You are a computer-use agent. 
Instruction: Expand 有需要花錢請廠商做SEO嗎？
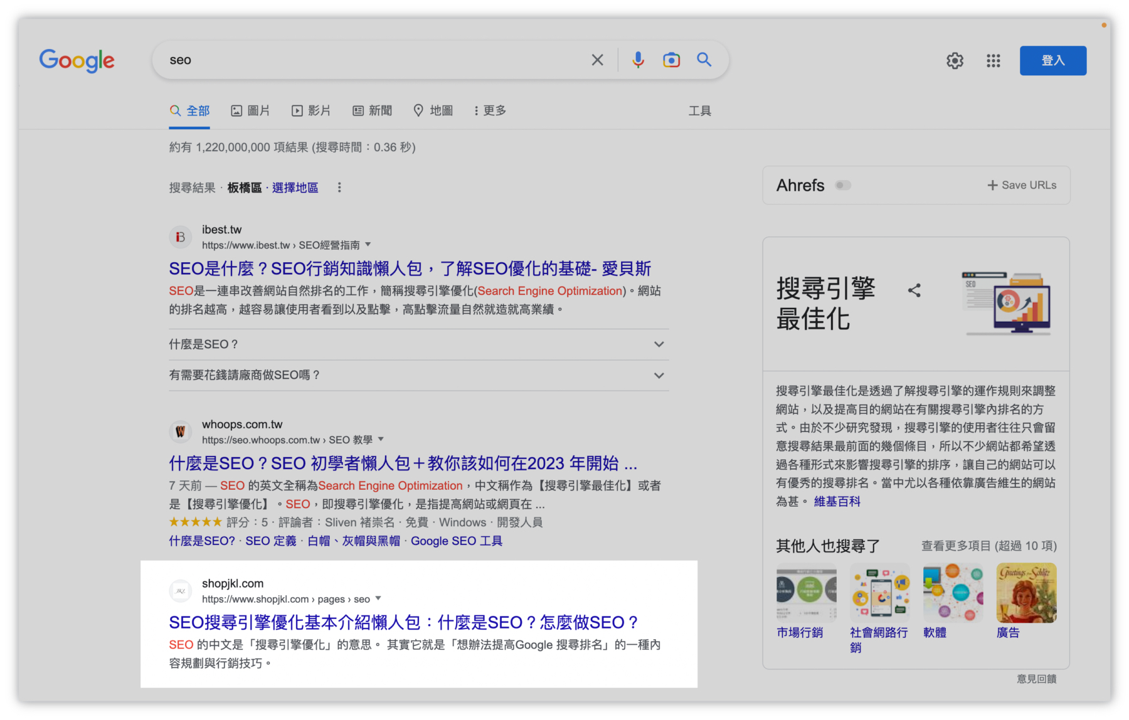coord(659,375)
